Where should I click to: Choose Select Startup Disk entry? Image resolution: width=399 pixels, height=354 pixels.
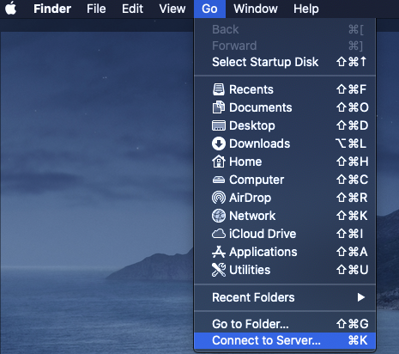coord(285,62)
